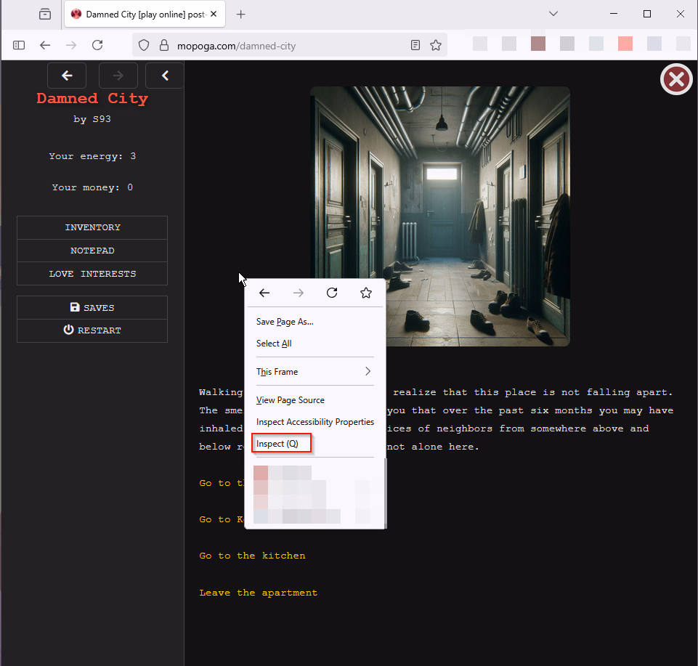Screen dimensions: 698x666
Task: Select Inspect (Q) from the context menu
Action: coord(277,443)
